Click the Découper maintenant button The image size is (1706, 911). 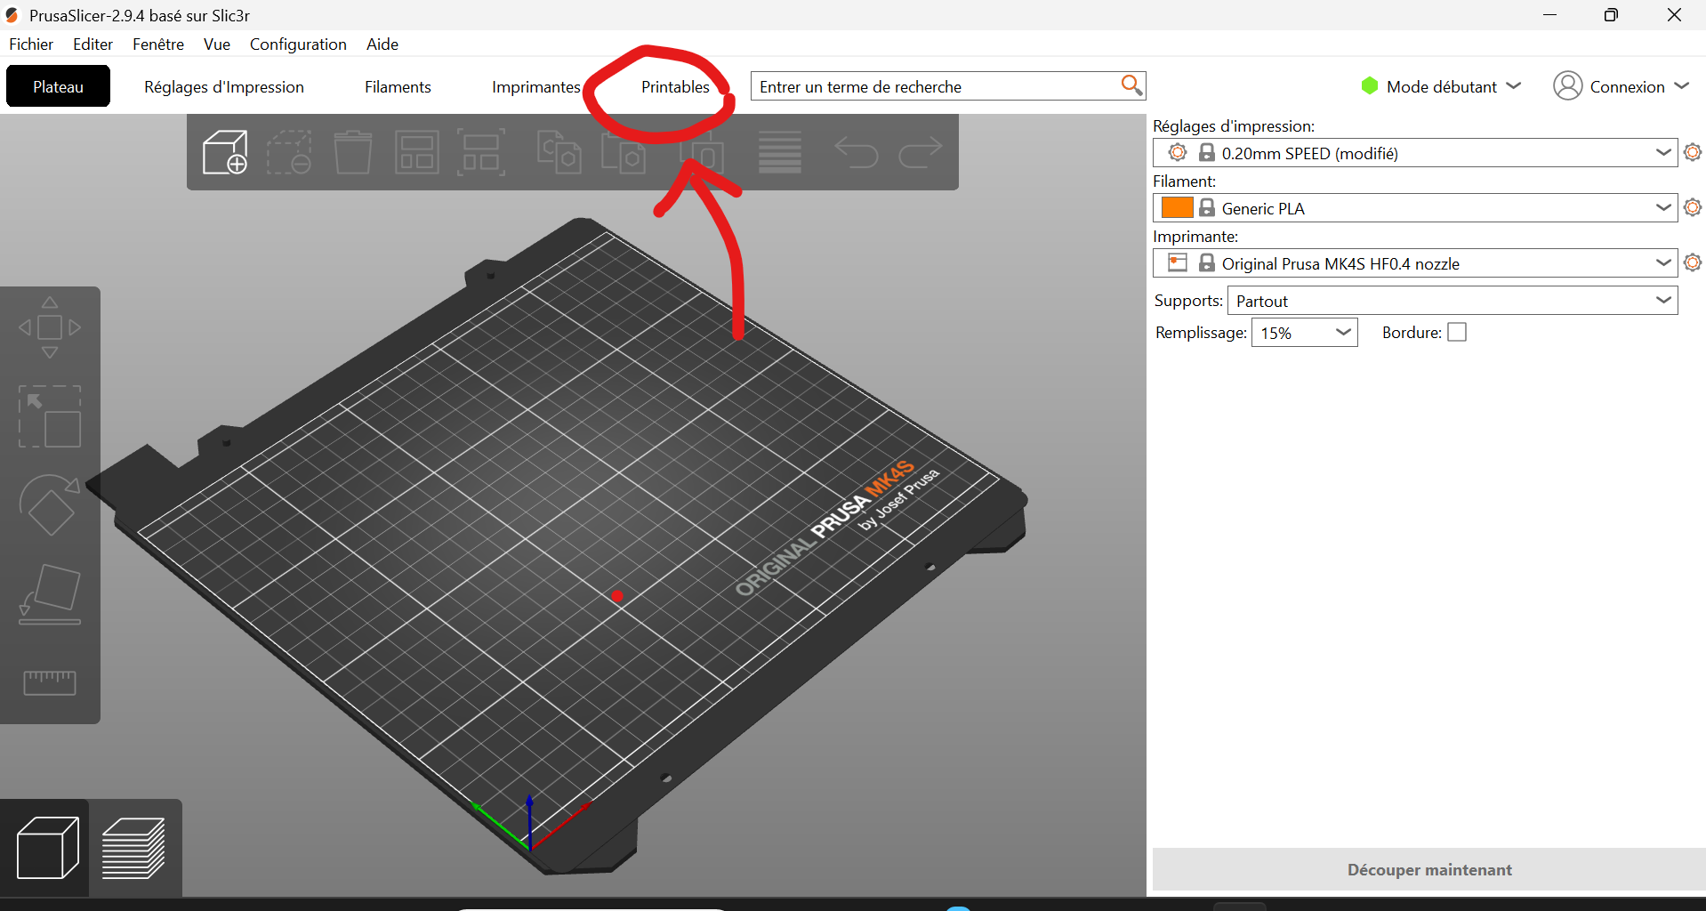click(1428, 869)
